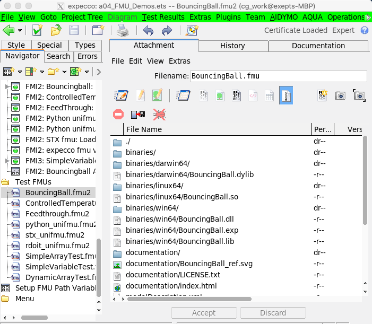Click the save-to-file icon beside the stop icon
This screenshot has height=324, width=372.
click(x=138, y=113)
